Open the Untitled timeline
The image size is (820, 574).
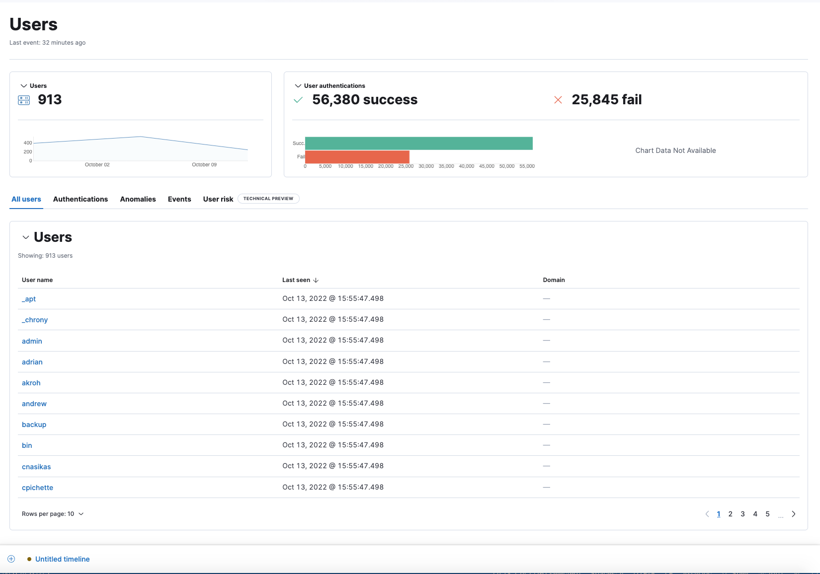63,559
